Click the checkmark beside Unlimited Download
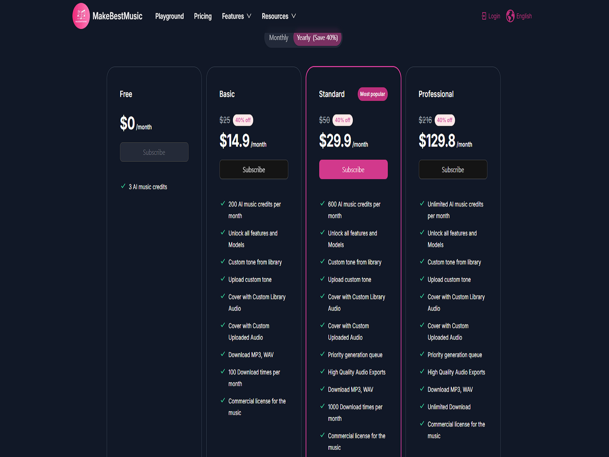This screenshot has height=457, width=609. click(422, 407)
